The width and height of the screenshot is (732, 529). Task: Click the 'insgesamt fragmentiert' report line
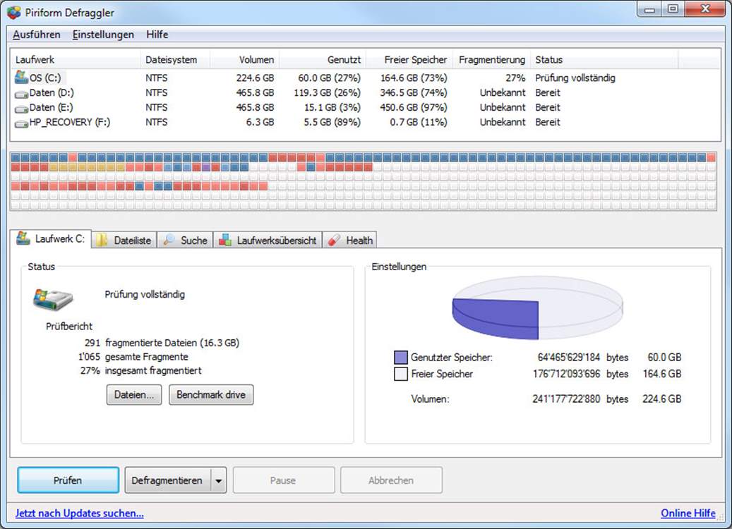click(x=153, y=371)
